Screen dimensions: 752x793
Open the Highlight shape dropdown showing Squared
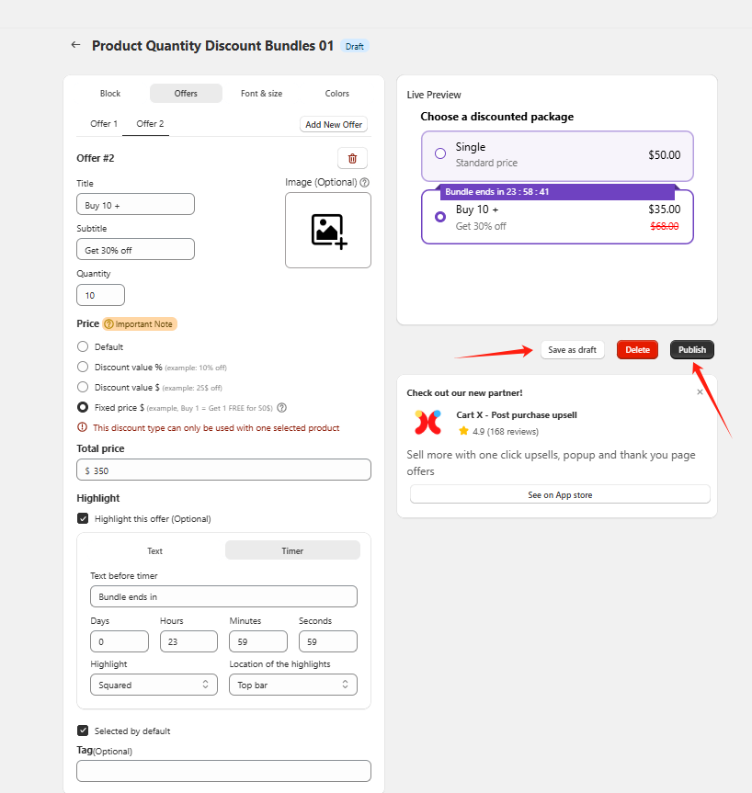pyautogui.click(x=154, y=685)
